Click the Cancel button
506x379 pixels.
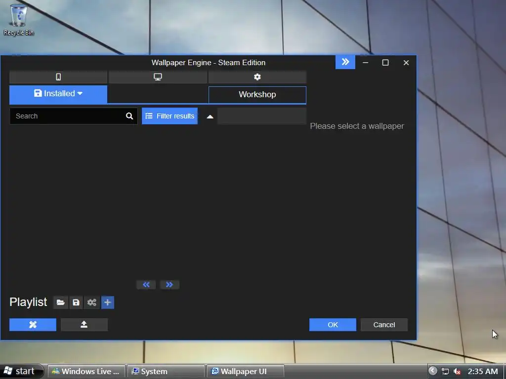(x=384, y=325)
